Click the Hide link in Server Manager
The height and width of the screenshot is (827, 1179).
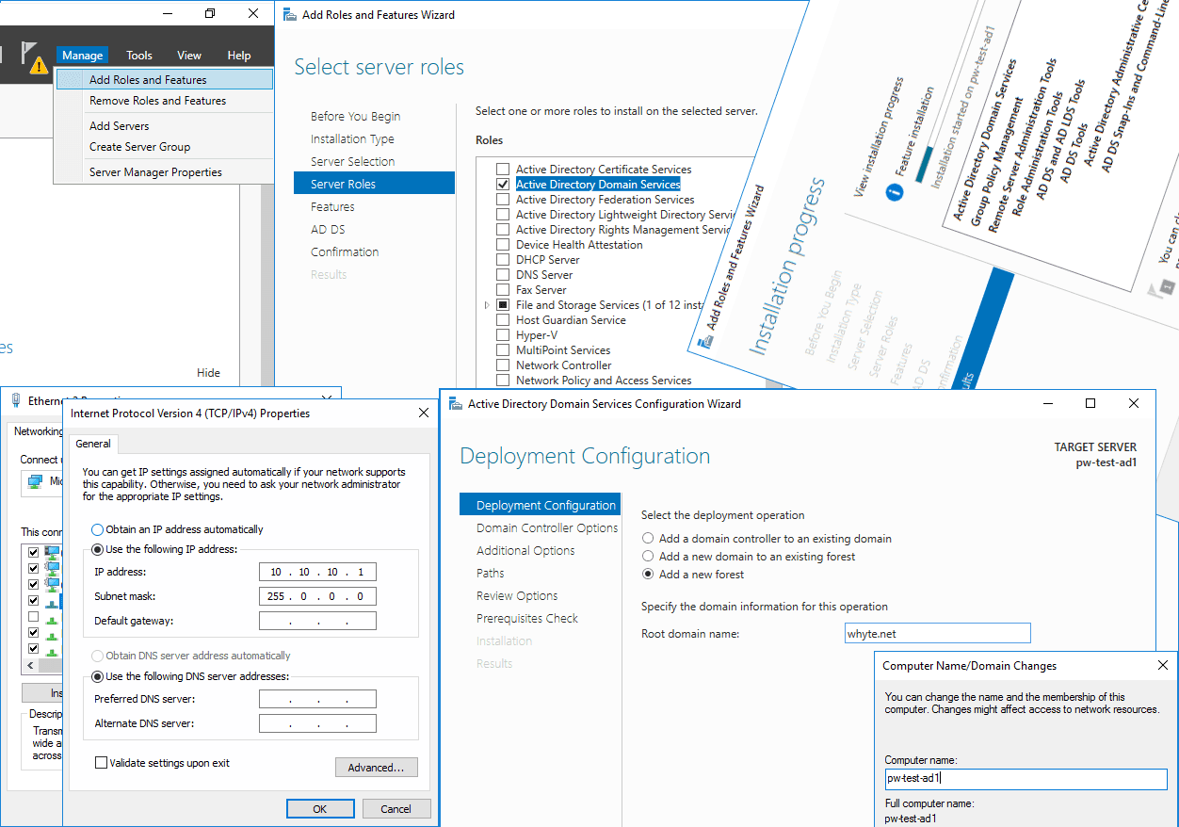pyautogui.click(x=208, y=373)
